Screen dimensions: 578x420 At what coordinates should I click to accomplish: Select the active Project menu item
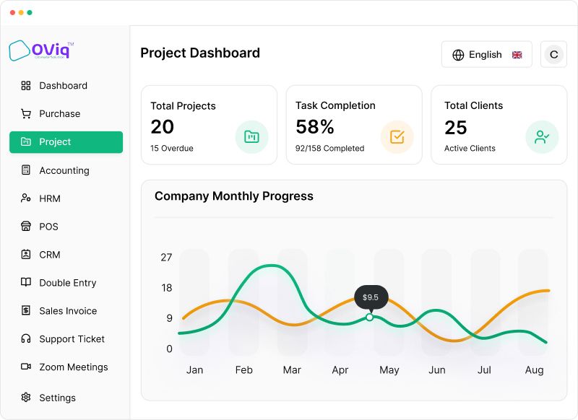click(66, 142)
